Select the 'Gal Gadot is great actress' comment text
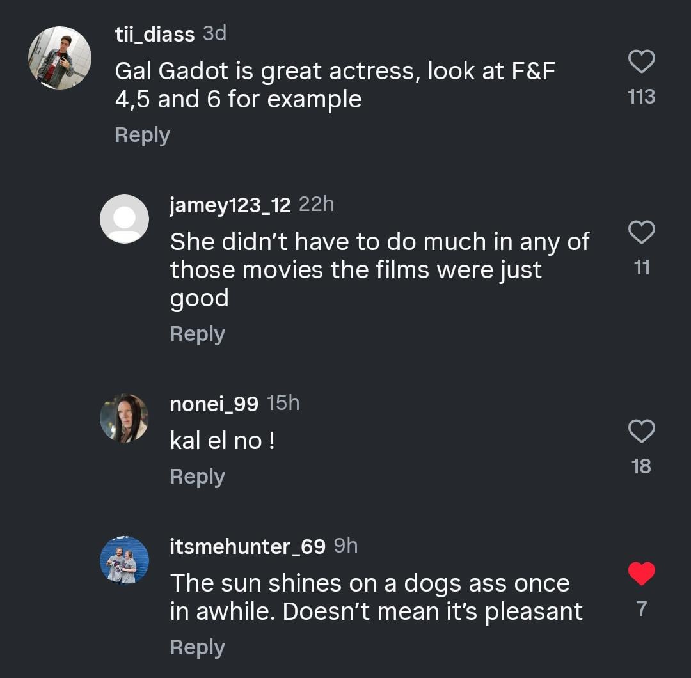 (335, 85)
